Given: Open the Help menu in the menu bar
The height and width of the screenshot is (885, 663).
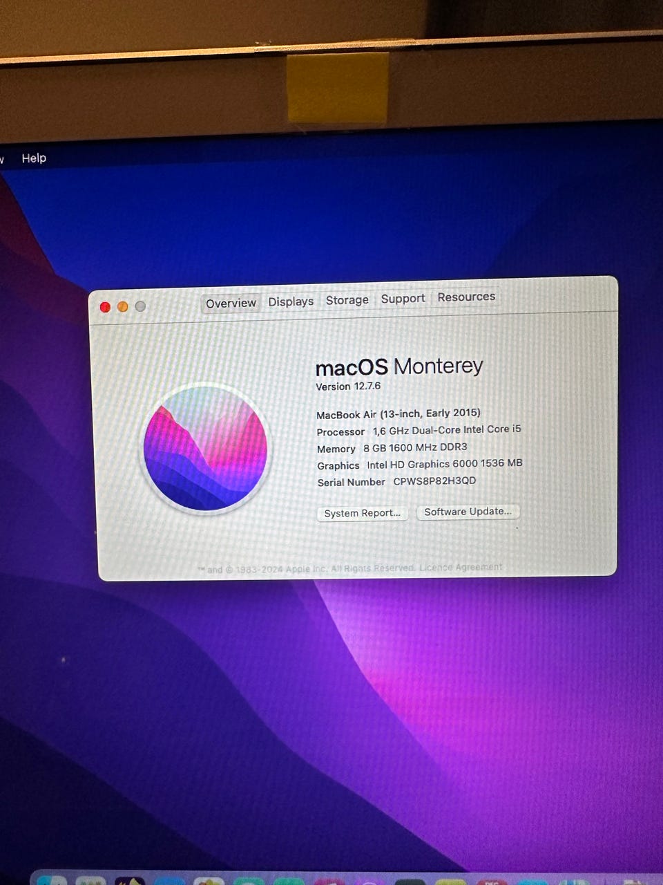Looking at the screenshot, I should click(x=34, y=158).
